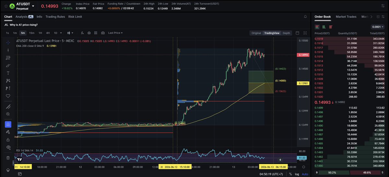
Task: Switch to the Chart tab
Action: [x=8, y=17]
